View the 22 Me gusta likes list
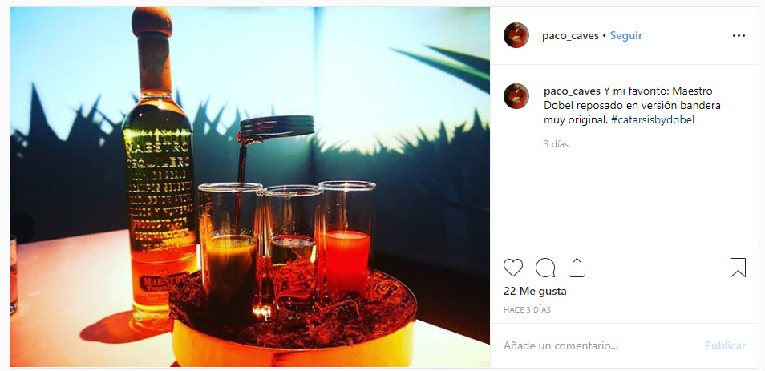Screen dimensions: 765x371 (x=535, y=292)
